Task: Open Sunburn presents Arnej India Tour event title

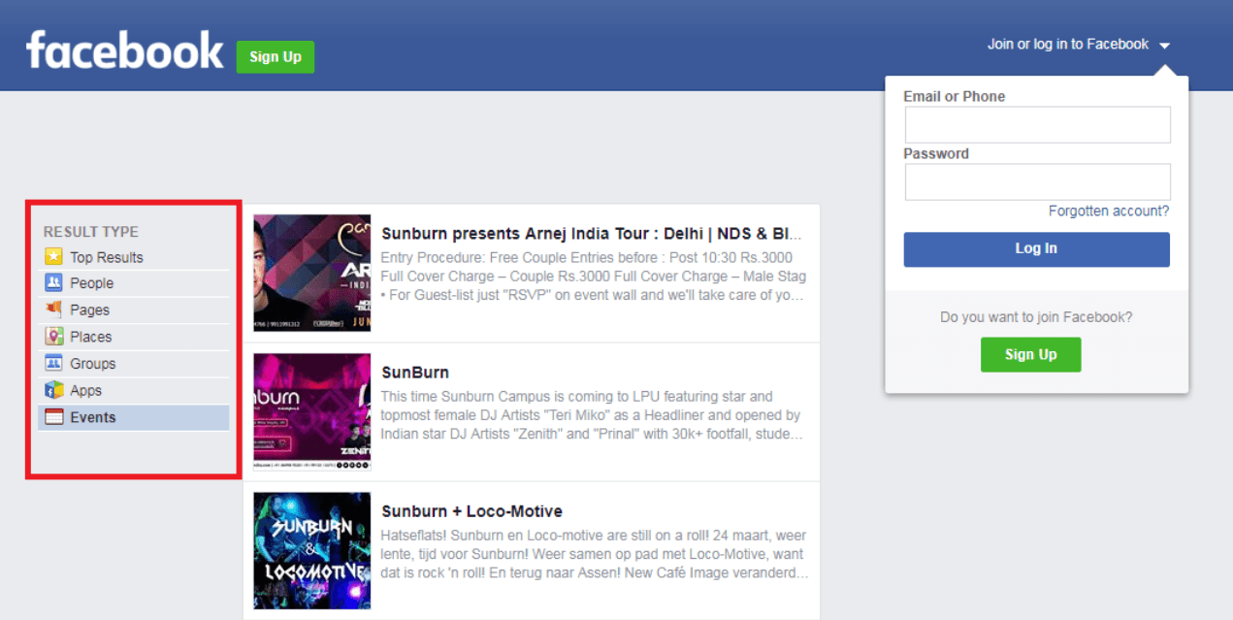Action: pos(592,234)
